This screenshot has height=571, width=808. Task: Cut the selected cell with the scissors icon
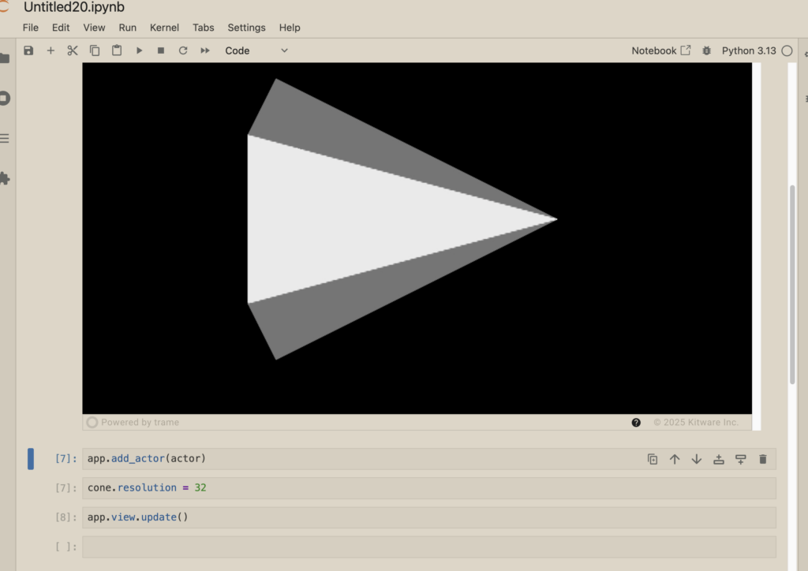point(73,50)
